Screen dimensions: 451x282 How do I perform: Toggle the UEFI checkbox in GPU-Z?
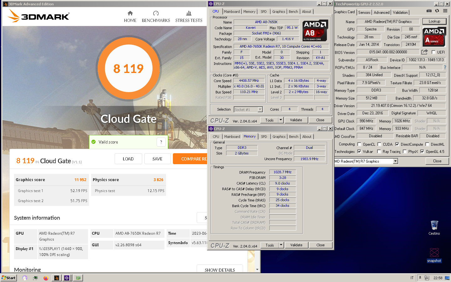click(433, 52)
